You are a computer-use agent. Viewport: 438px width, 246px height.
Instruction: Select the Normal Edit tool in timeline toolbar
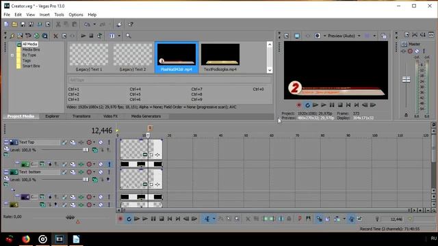pyautogui.click(x=207, y=219)
